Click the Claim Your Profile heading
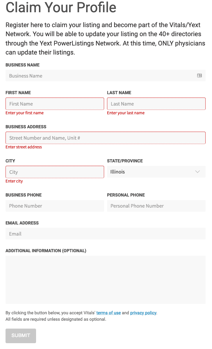The image size is (212, 349). tap(60, 8)
